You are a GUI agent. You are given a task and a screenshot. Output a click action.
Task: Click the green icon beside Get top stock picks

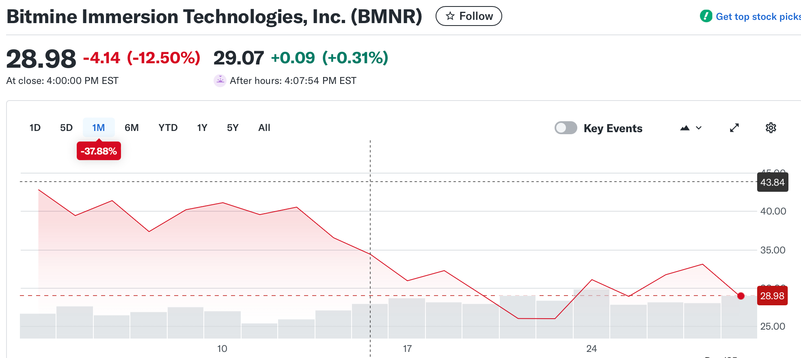coord(705,16)
